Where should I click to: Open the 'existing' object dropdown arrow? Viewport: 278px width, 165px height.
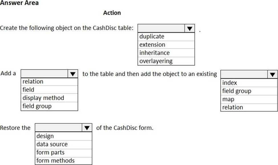273,75
